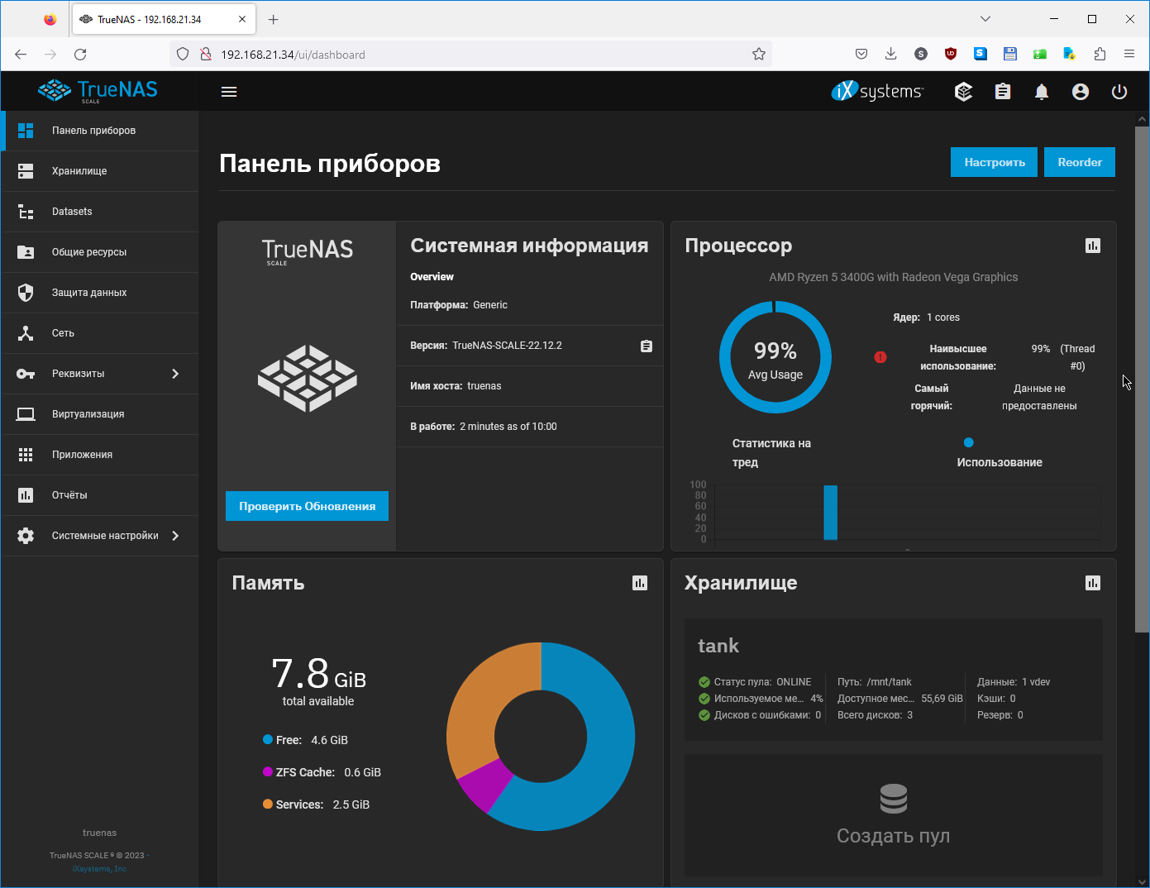Open the user account settings icon
1150x888 pixels.
point(1081,92)
